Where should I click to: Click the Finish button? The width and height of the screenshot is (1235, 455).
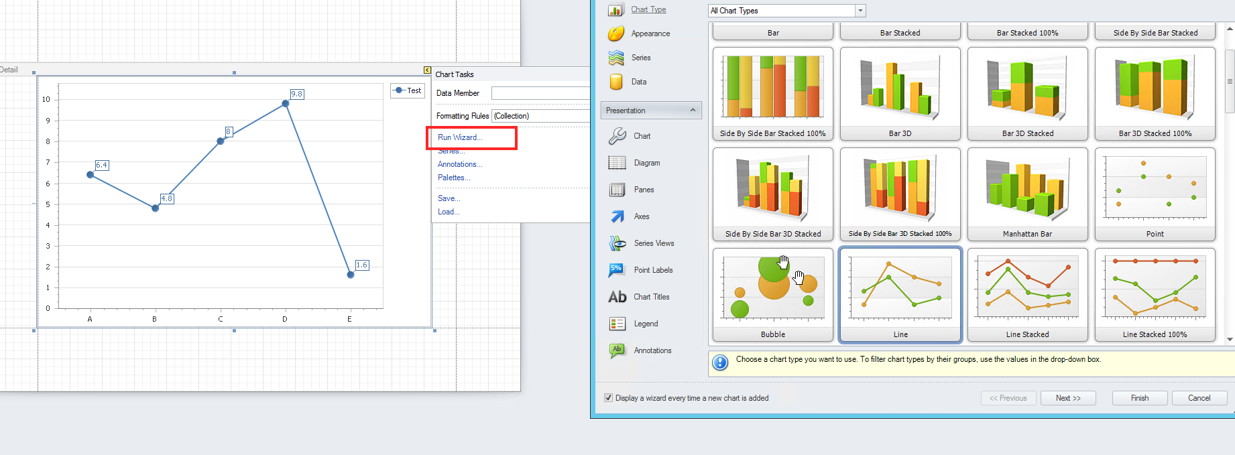coord(1140,398)
